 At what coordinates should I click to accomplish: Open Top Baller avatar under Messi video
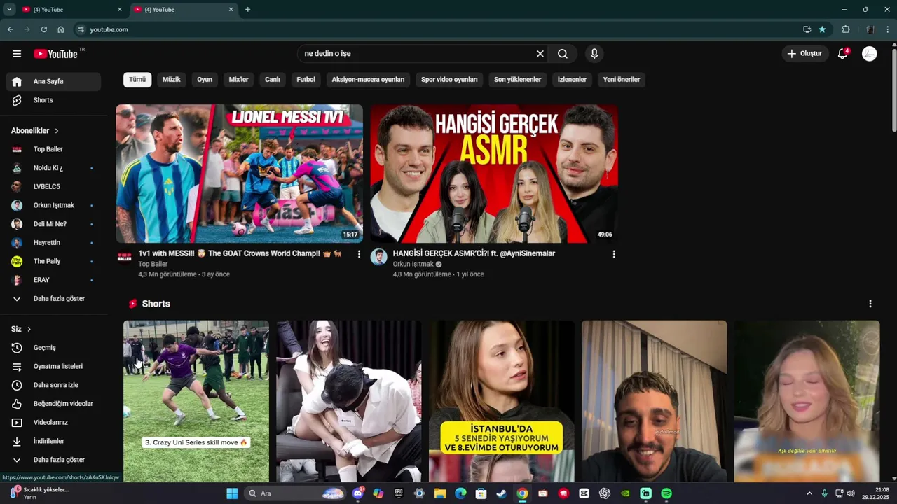pos(124,257)
